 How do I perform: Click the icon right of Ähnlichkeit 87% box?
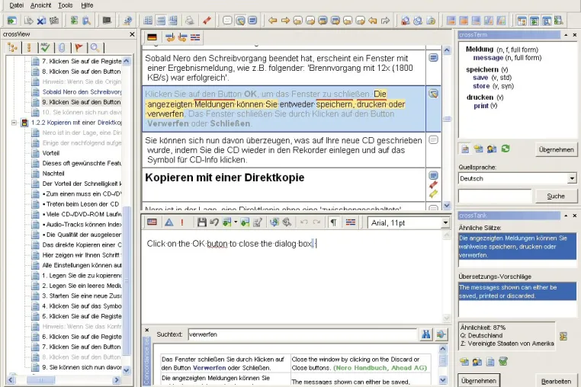coord(563,336)
